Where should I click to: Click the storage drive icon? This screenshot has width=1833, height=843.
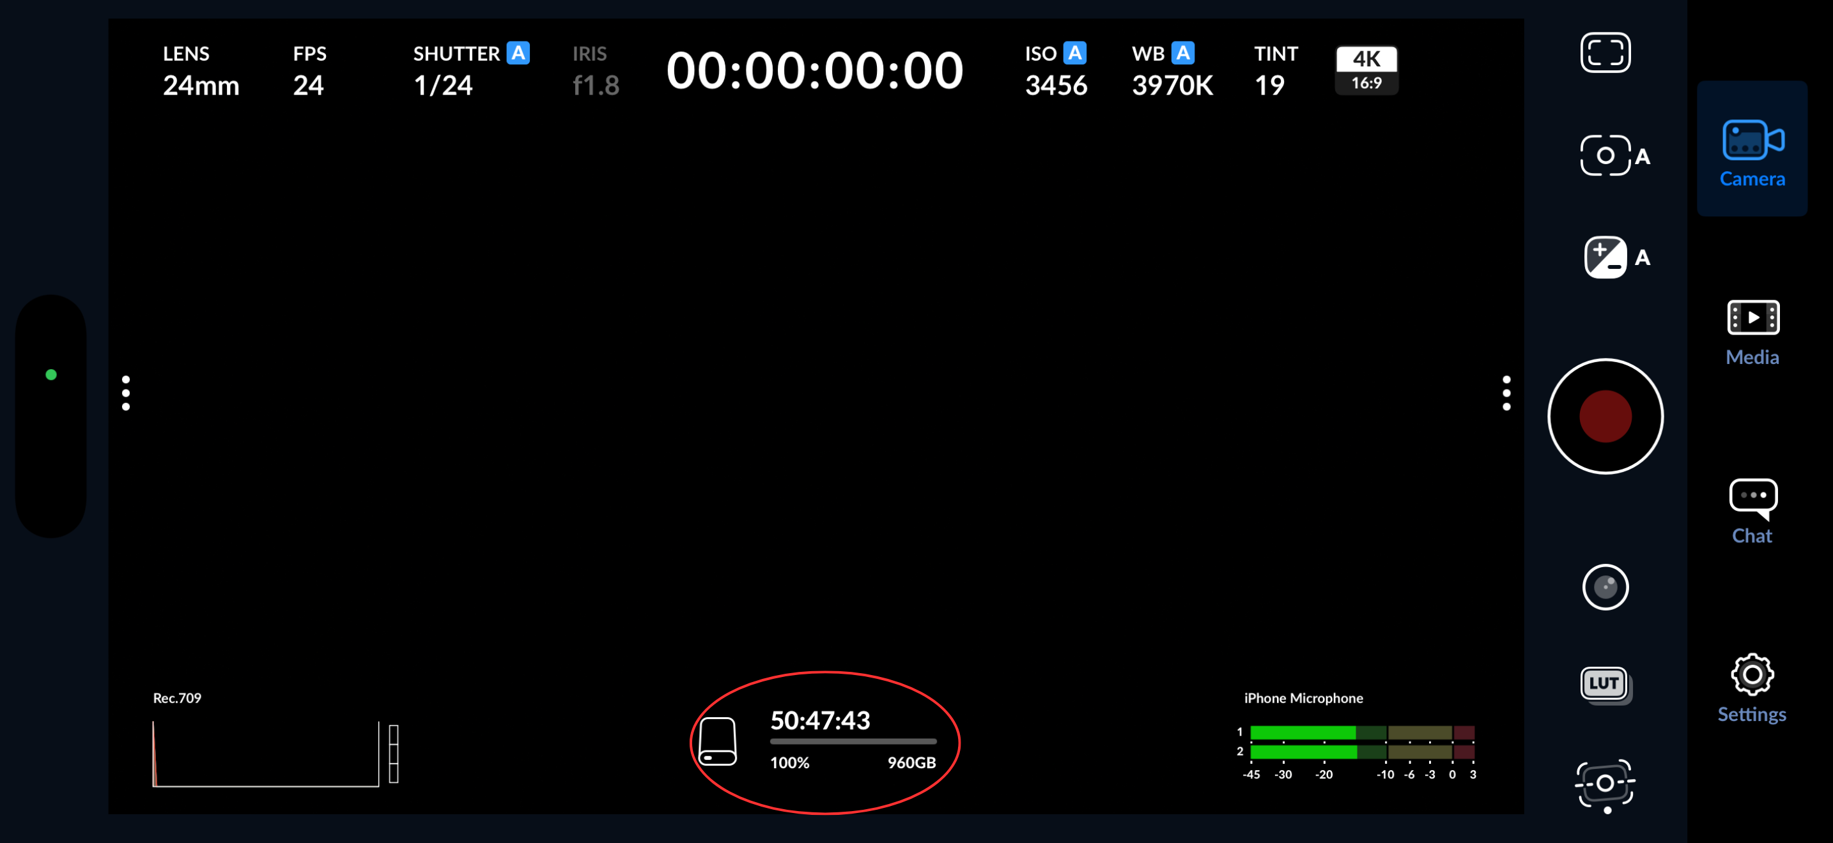717,741
